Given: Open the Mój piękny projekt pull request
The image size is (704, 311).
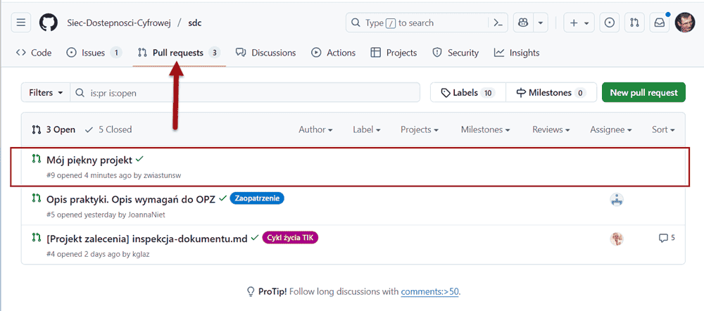Looking at the screenshot, I should click(x=89, y=160).
